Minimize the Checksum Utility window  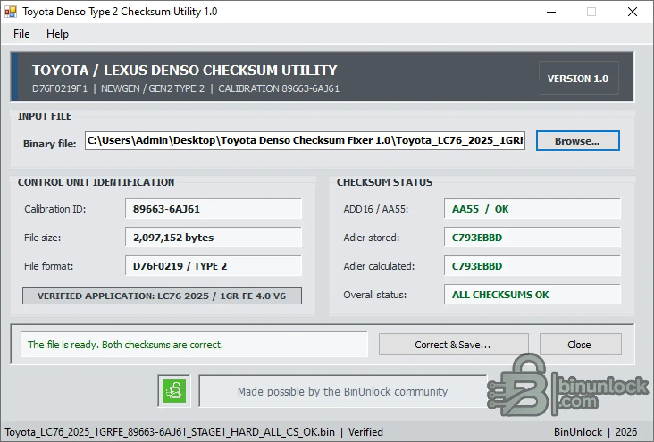(x=552, y=12)
